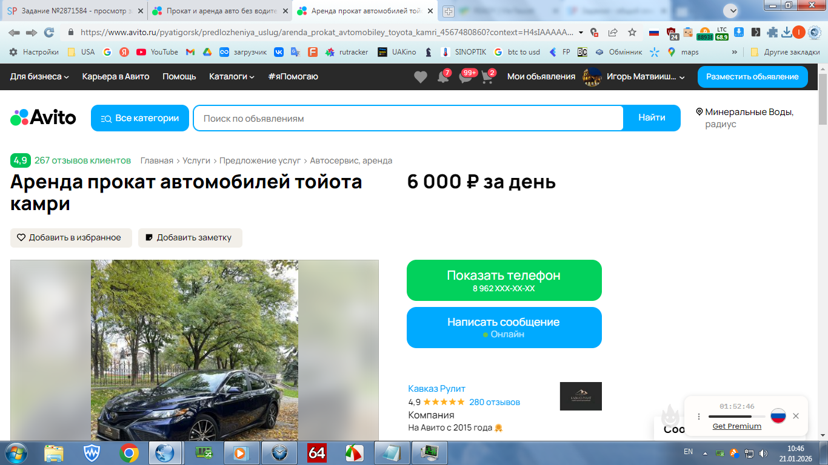Open the Extensions puzzle piece menu

(772, 32)
